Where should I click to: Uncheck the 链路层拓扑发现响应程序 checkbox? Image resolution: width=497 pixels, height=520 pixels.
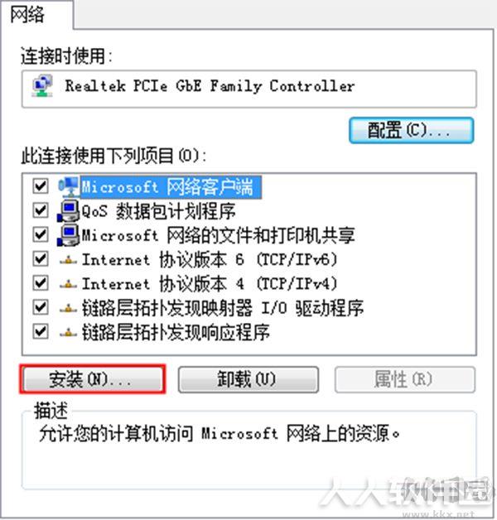click(41, 332)
